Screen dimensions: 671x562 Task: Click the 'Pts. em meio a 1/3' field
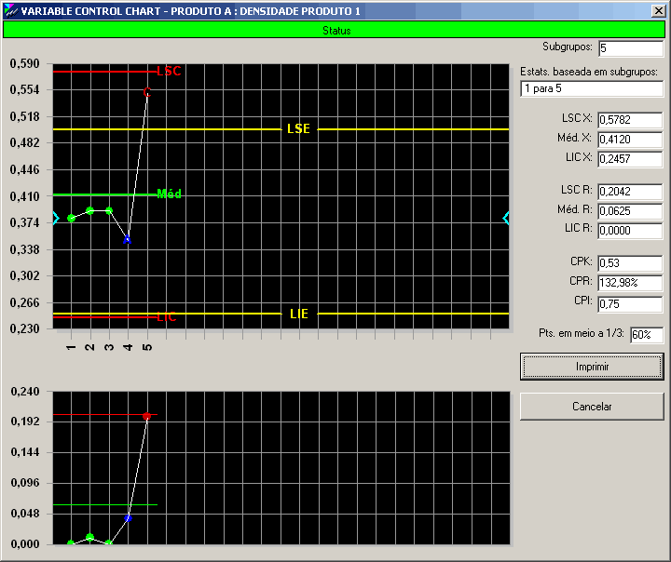click(x=646, y=335)
